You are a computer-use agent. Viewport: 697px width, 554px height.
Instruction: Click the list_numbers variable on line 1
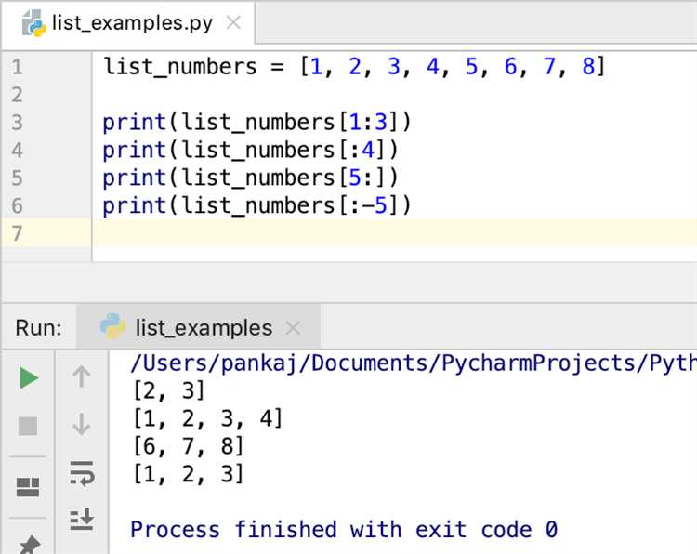point(179,67)
